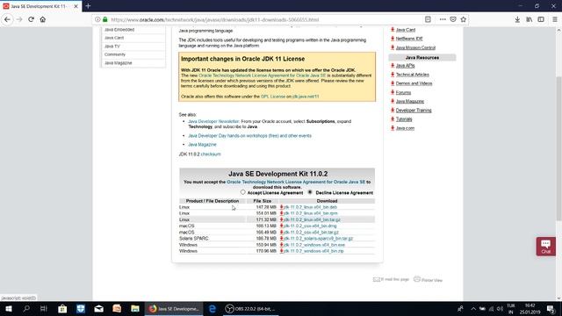
Task: Download jdk-11.0.2 solaris-sparcv9 tar.gz file
Action: click(x=318, y=238)
